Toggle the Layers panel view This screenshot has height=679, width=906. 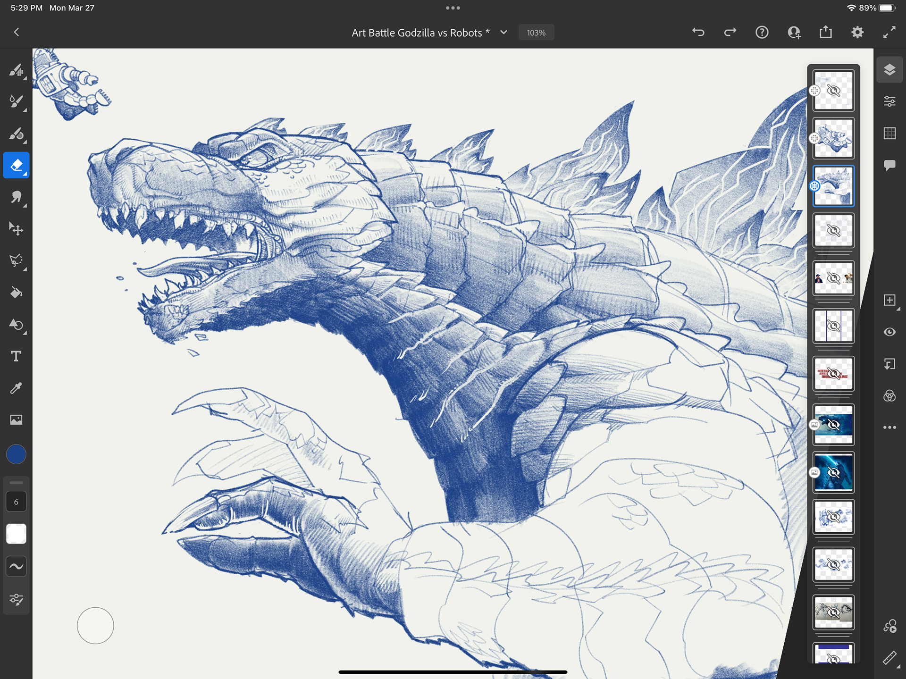(x=889, y=70)
